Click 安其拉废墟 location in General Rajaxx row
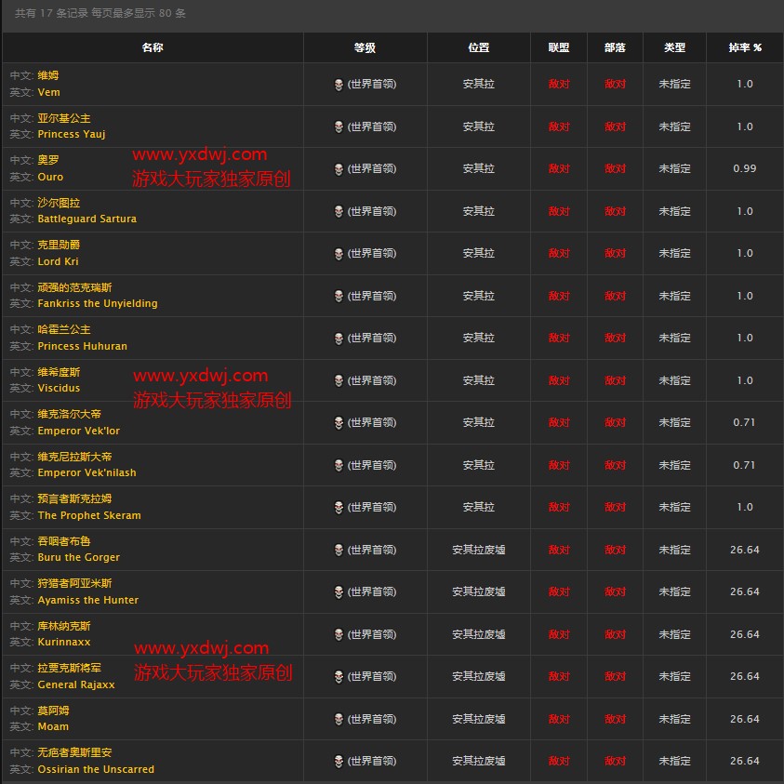This screenshot has width=784, height=784. tap(478, 676)
